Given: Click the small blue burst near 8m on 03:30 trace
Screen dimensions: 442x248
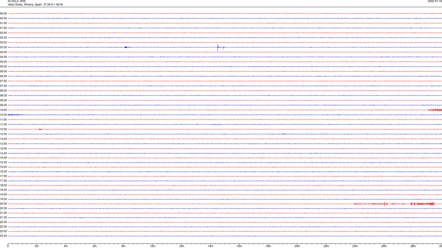Looking at the screenshot, I should (x=126, y=47).
